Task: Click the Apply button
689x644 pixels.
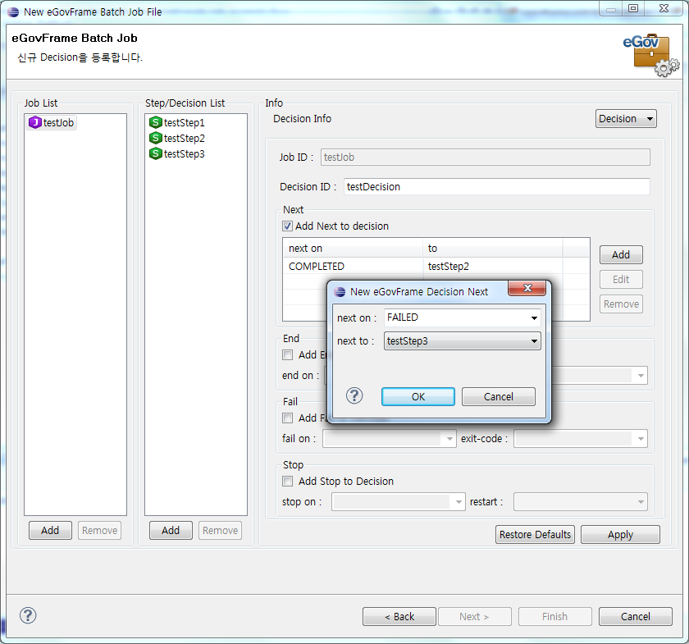Action: point(620,535)
